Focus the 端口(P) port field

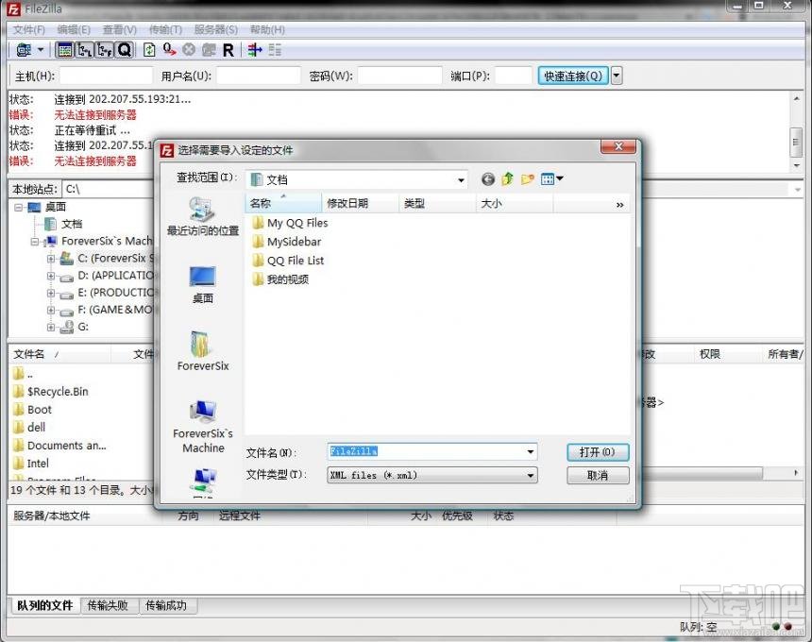pyautogui.click(x=514, y=76)
